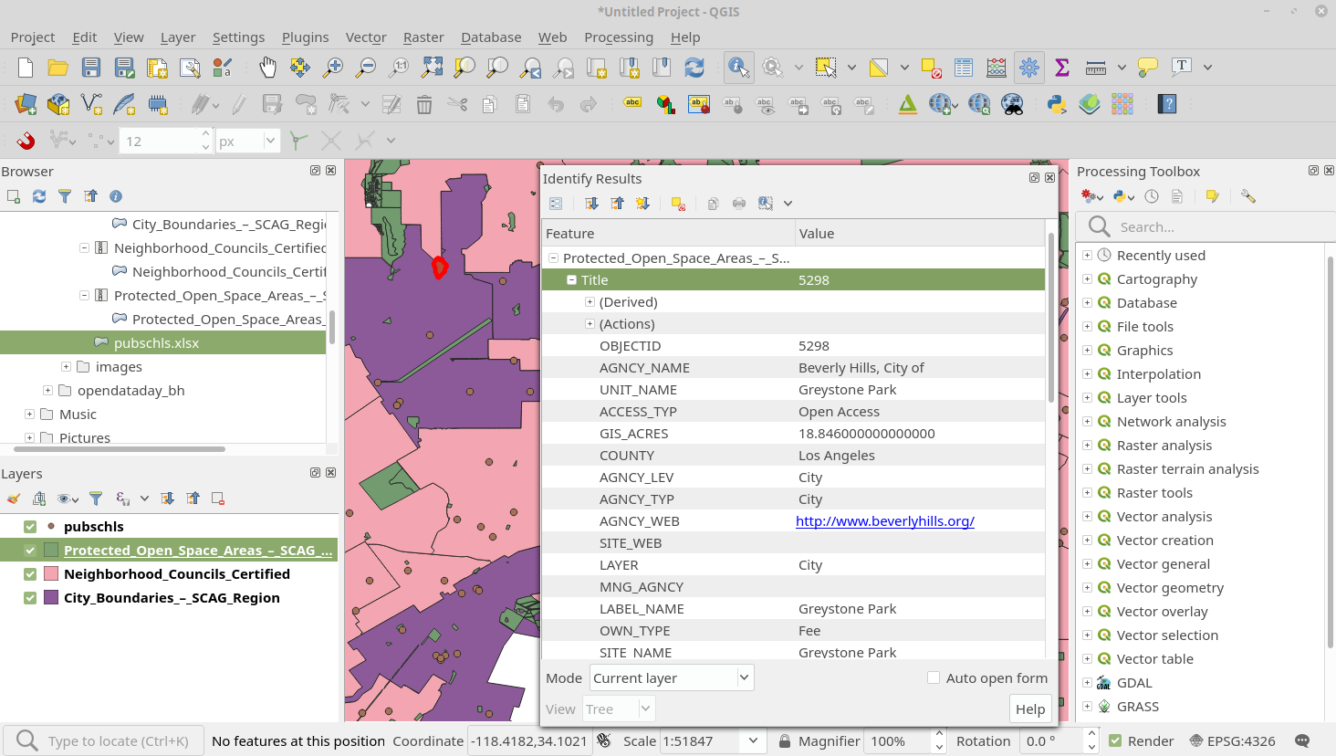The height and width of the screenshot is (756, 1336).
Task: Expand the images folder in Browser
Action: (66, 367)
